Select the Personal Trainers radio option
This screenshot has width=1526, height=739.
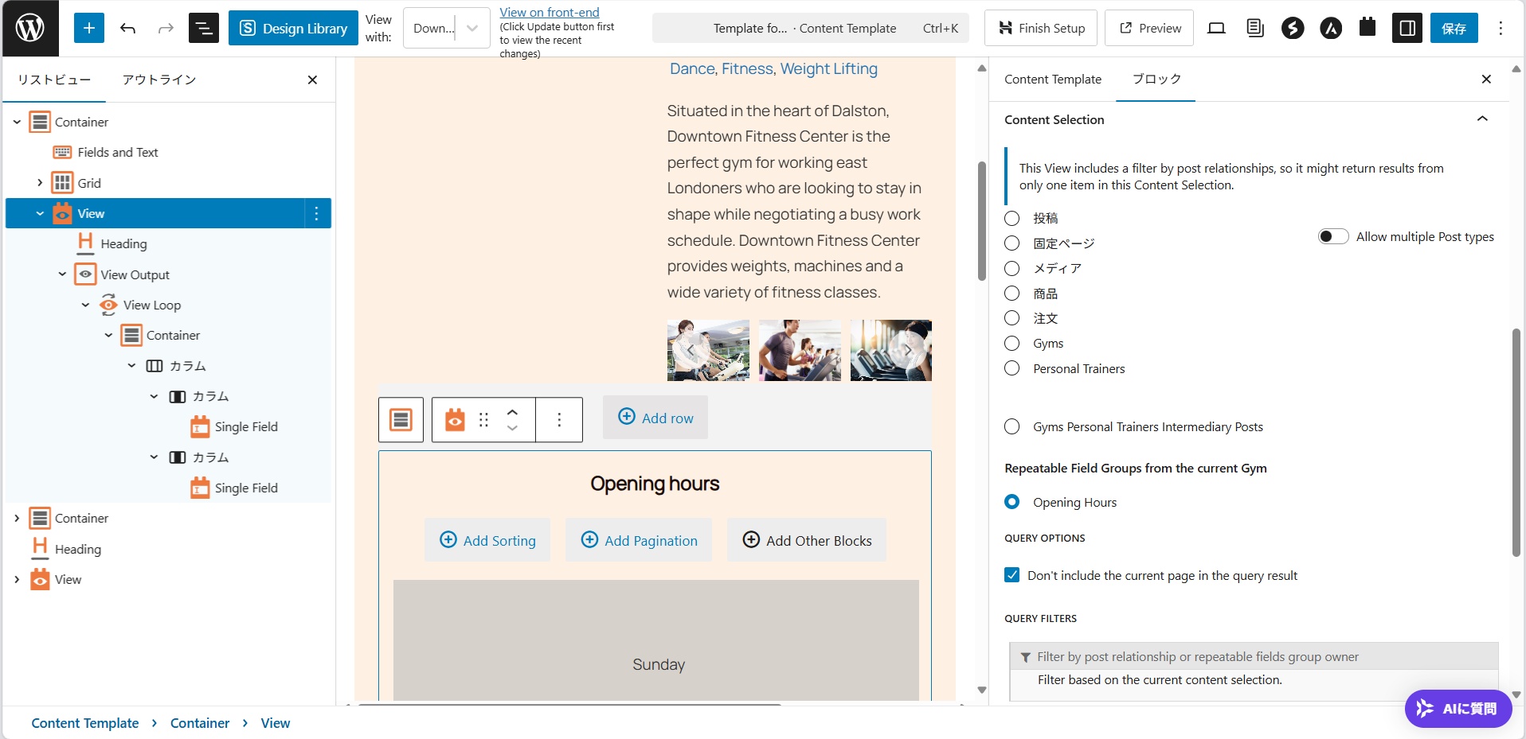pyautogui.click(x=1012, y=368)
